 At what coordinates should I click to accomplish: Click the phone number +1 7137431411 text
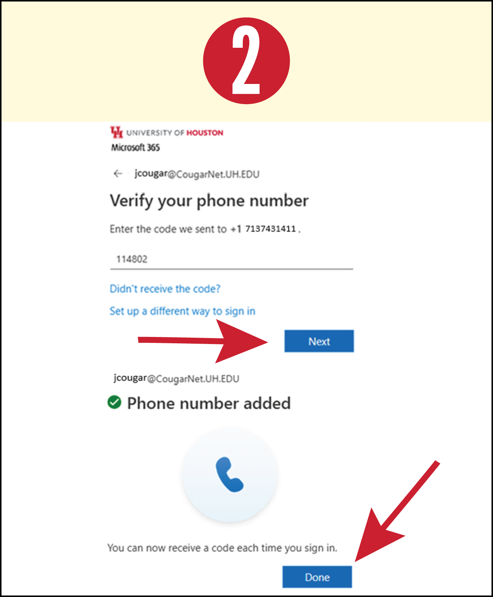click(x=263, y=229)
